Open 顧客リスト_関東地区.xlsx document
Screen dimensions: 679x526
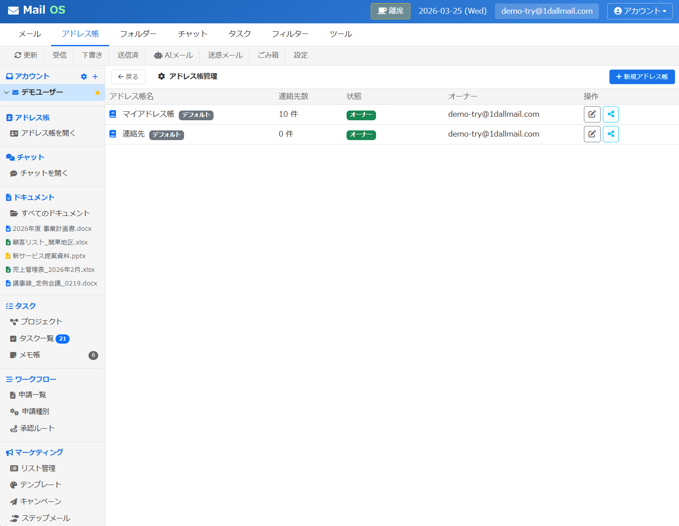coord(50,242)
